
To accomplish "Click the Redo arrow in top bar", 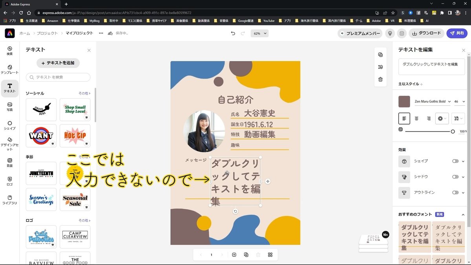I will click(243, 33).
